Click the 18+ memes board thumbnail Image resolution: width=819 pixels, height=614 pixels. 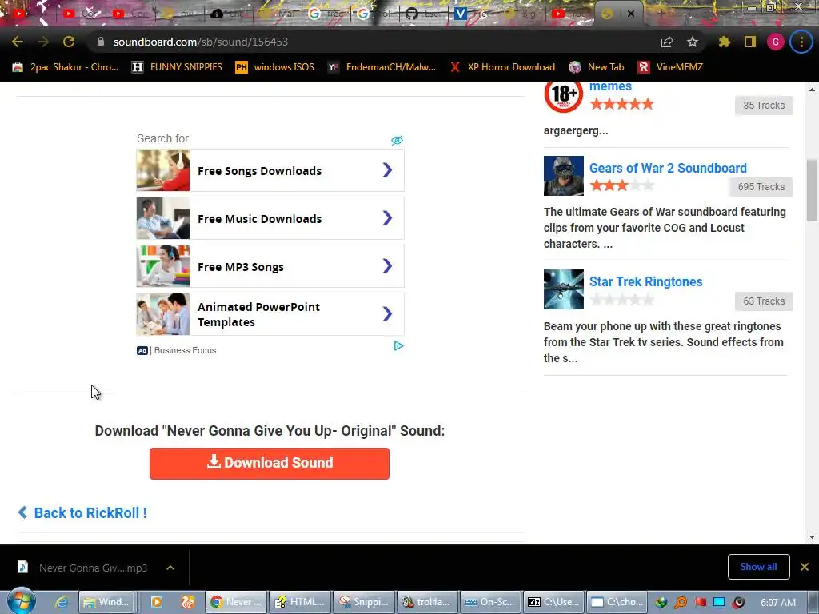(x=564, y=96)
